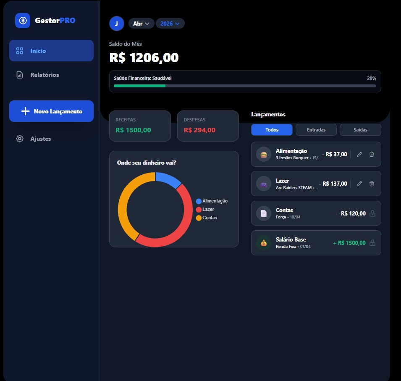Image resolution: width=401 pixels, height=381 pixels.
Task: Click the money bag icon for Salário Base
Action: coord(264,243)
